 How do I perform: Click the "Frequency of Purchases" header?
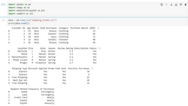(x=41, y=89)
